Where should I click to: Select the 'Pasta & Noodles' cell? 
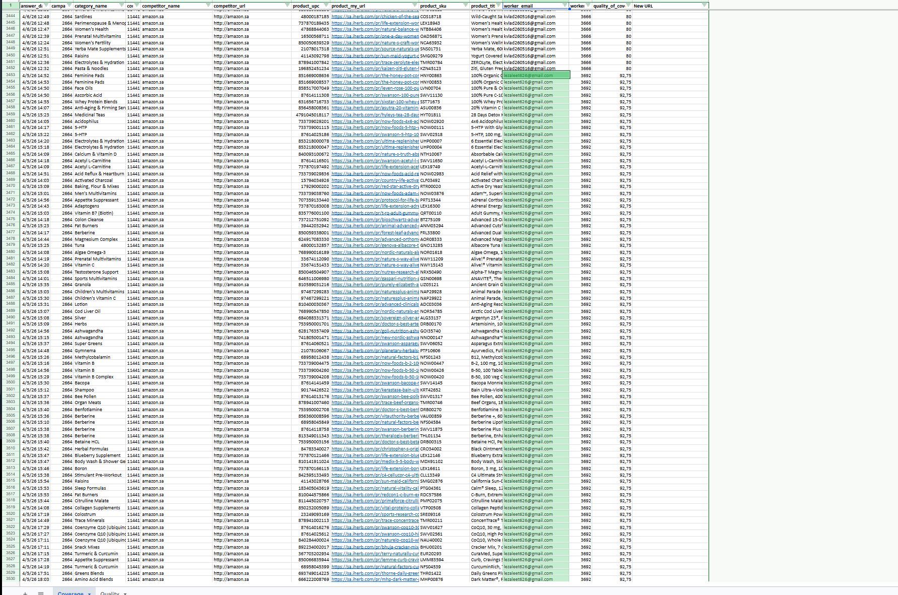click(x=100, y=69)
